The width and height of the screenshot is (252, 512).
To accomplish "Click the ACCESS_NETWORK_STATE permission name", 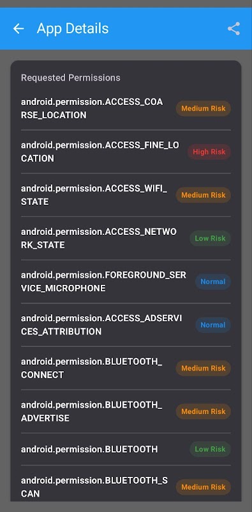I will (99, 238).
